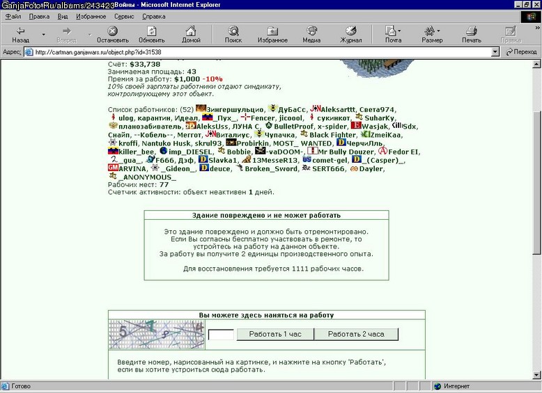Click the address bar URL field
Image resolution: width=542 pixels, height=393 pixels.
tap(263, 52)
